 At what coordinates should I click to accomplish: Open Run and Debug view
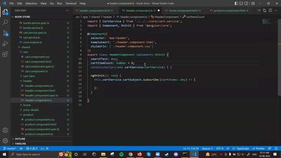click(x=5, y=43)
